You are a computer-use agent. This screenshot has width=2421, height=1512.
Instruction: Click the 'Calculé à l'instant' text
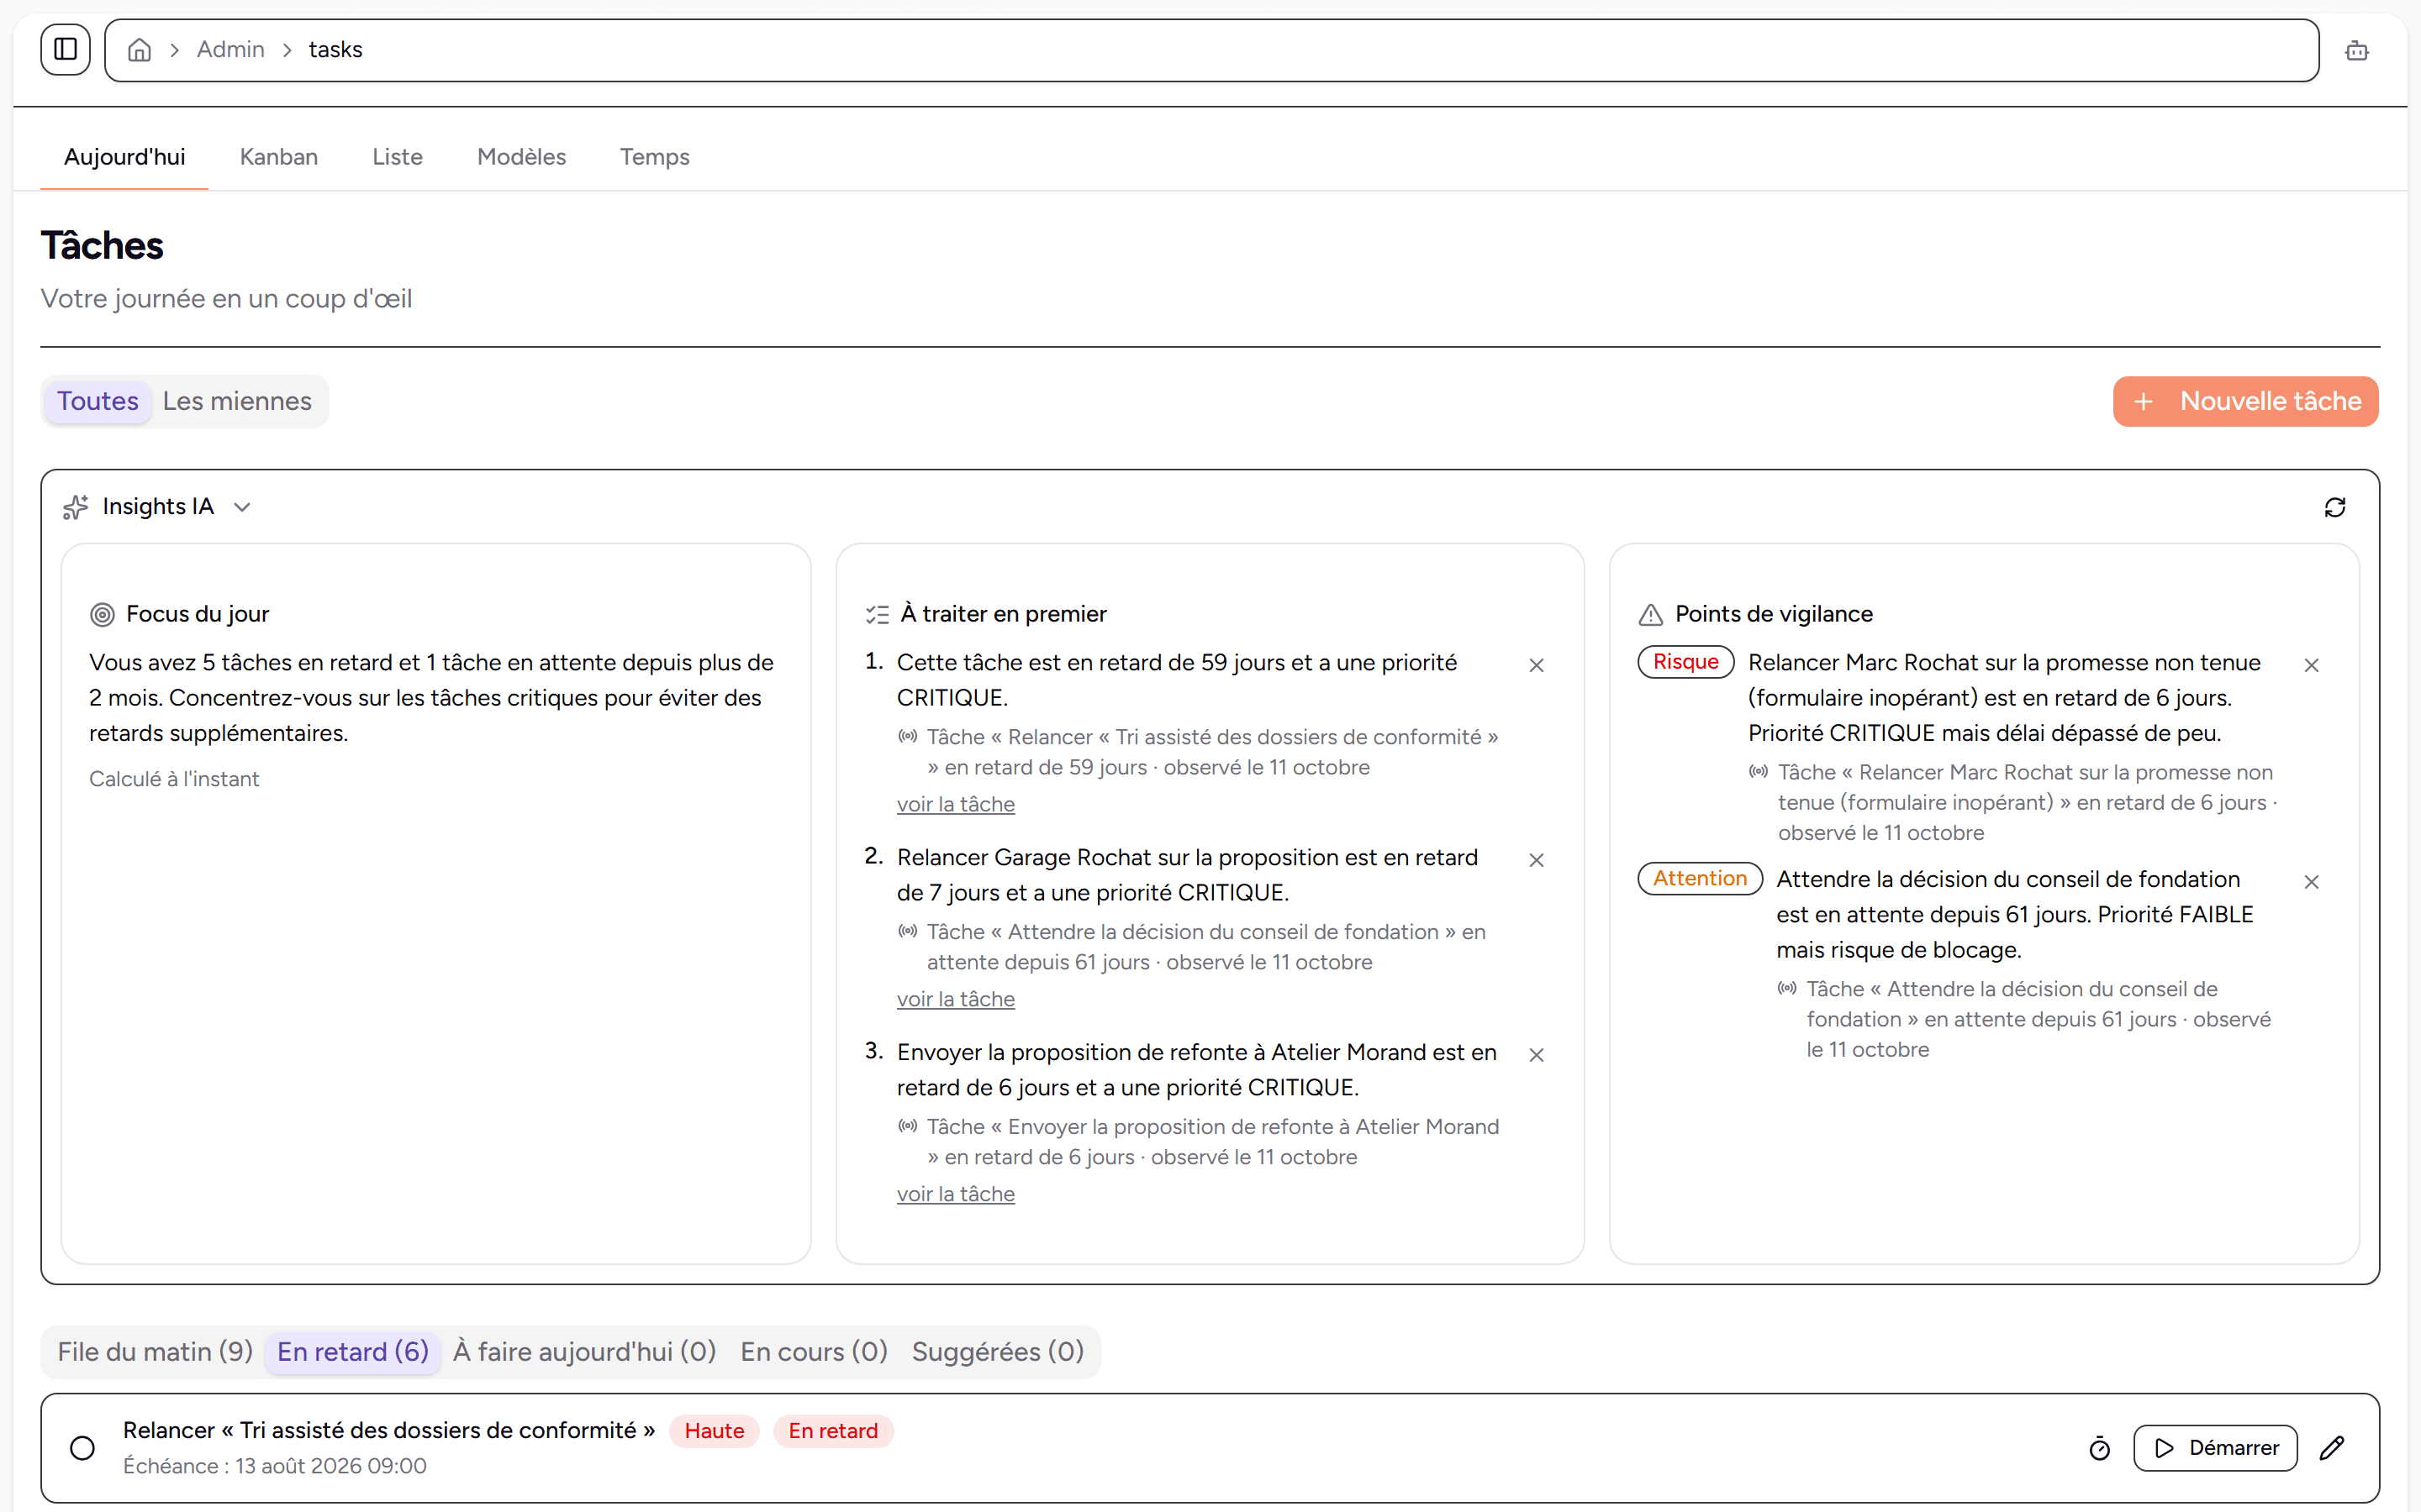point(174,779)
